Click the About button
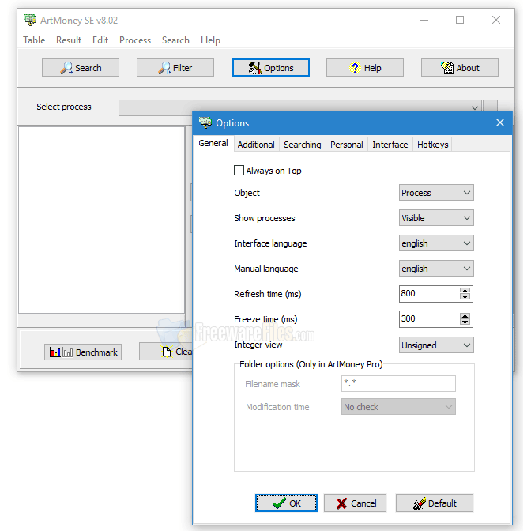 pos(460,68)
